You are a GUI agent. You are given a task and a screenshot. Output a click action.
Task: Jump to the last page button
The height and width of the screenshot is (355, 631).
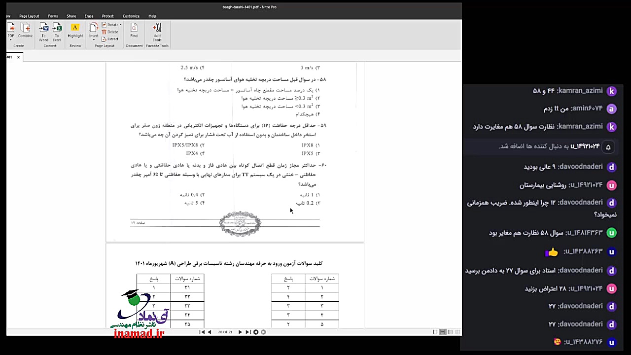point(247,332)
